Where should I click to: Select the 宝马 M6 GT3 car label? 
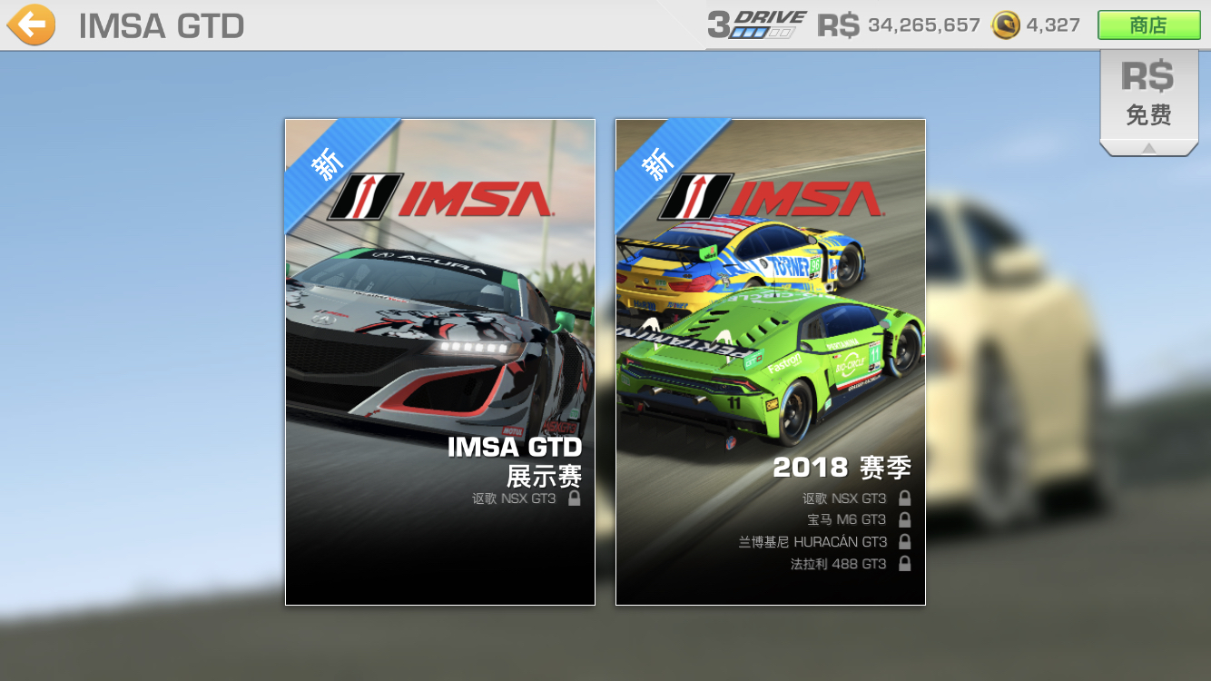point(846,519)
